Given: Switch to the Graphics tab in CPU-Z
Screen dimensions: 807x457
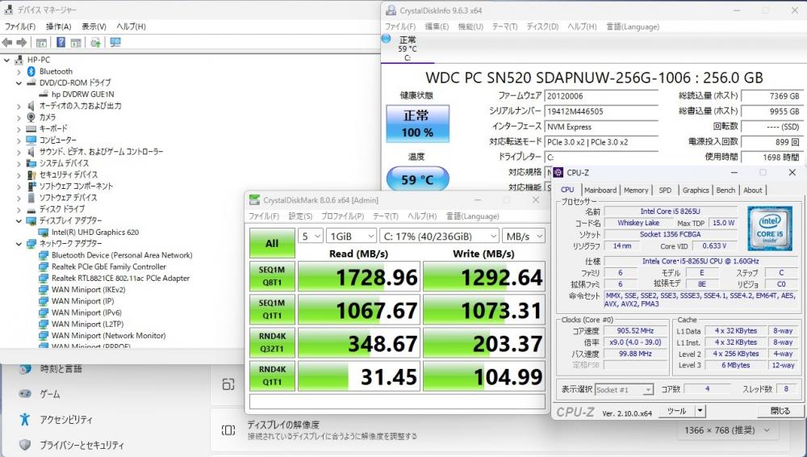Looking at the screenshot, I should click(x=696, y=190).
